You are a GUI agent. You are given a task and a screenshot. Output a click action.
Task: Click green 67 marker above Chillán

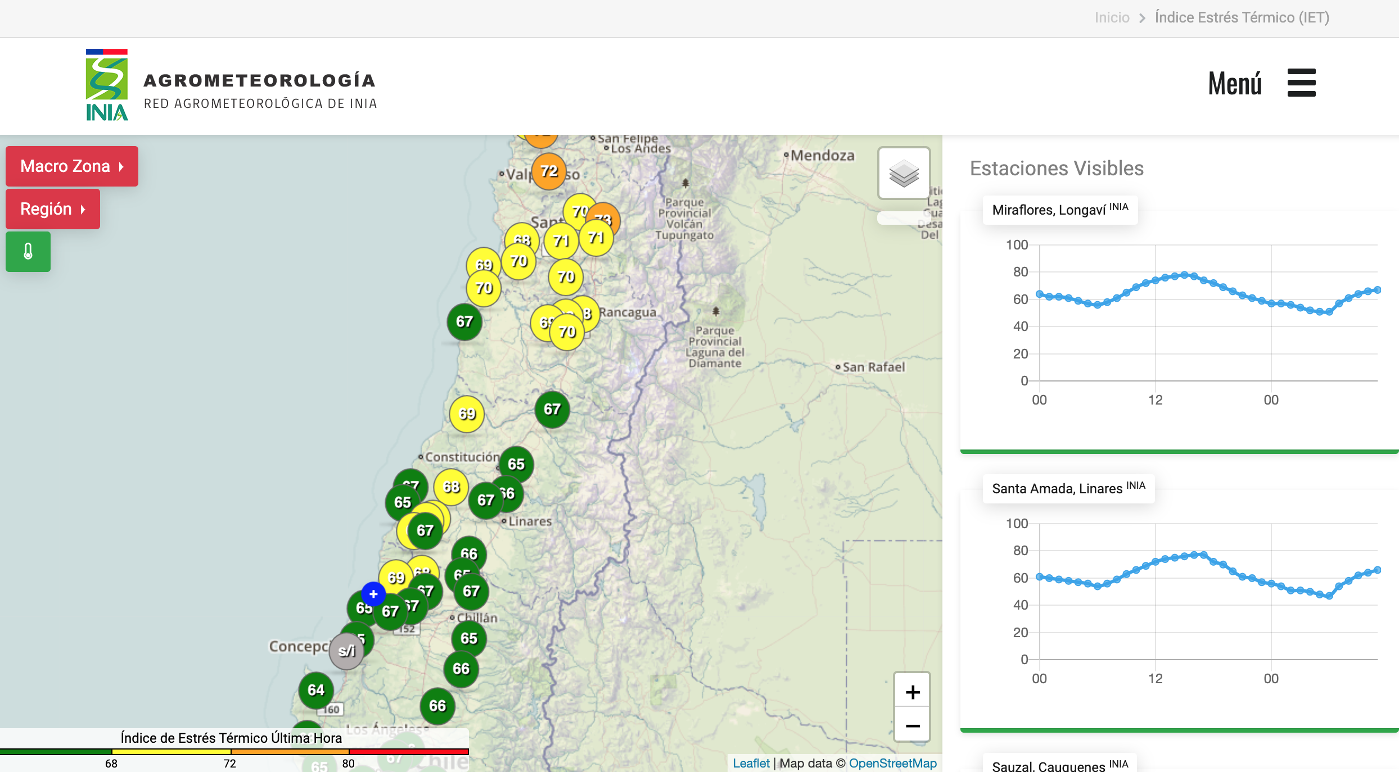coord(471,591)
